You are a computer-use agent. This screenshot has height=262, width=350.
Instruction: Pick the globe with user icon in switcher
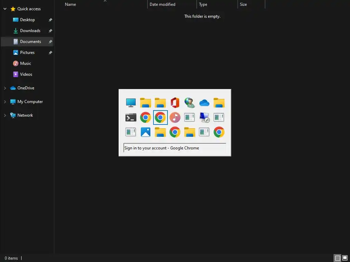(x=189, y=103)
